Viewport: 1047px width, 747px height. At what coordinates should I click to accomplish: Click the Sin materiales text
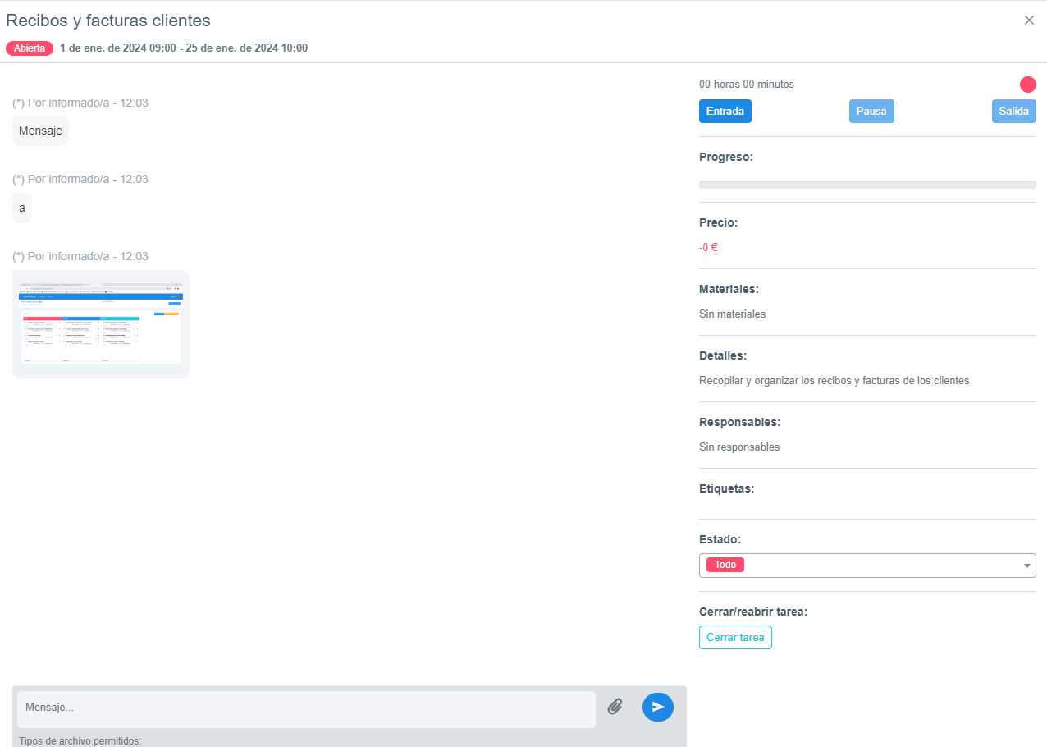point(732,314)
